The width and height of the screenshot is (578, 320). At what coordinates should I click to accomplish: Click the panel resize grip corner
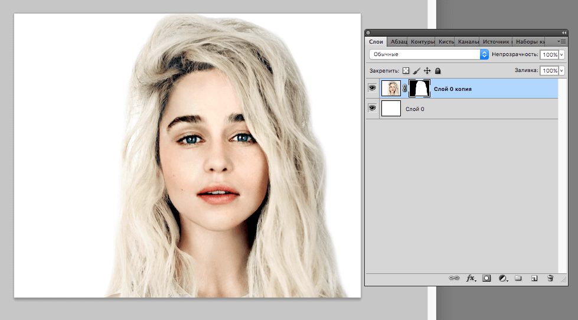[564, 280]
